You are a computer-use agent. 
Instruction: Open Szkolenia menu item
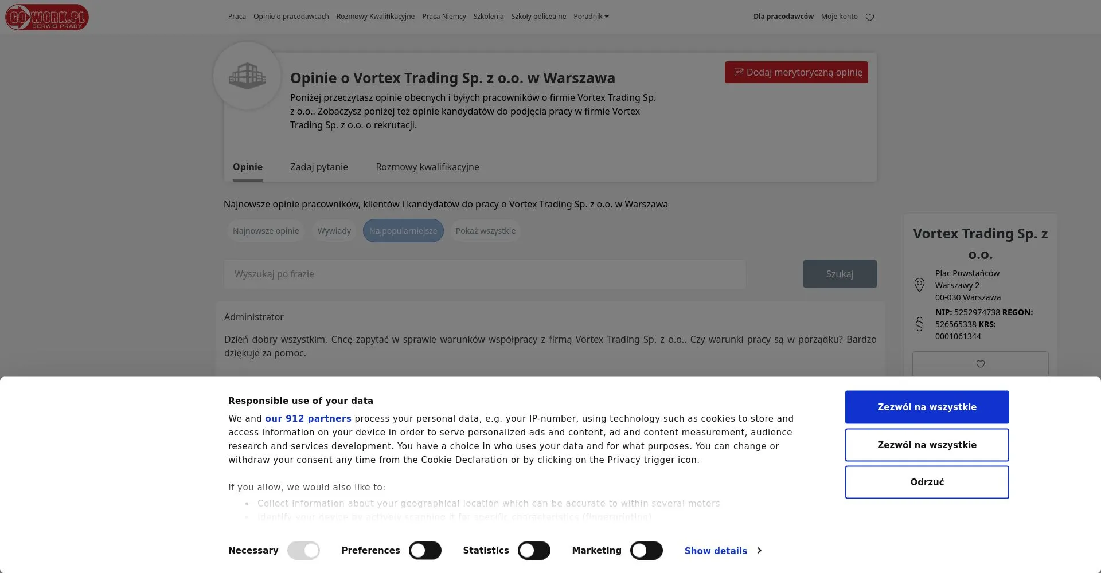point(489,17)
